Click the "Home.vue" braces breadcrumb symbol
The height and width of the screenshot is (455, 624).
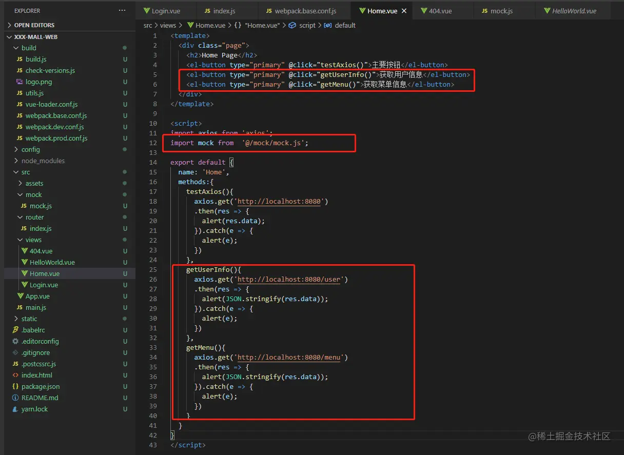(x=258, y=25)
